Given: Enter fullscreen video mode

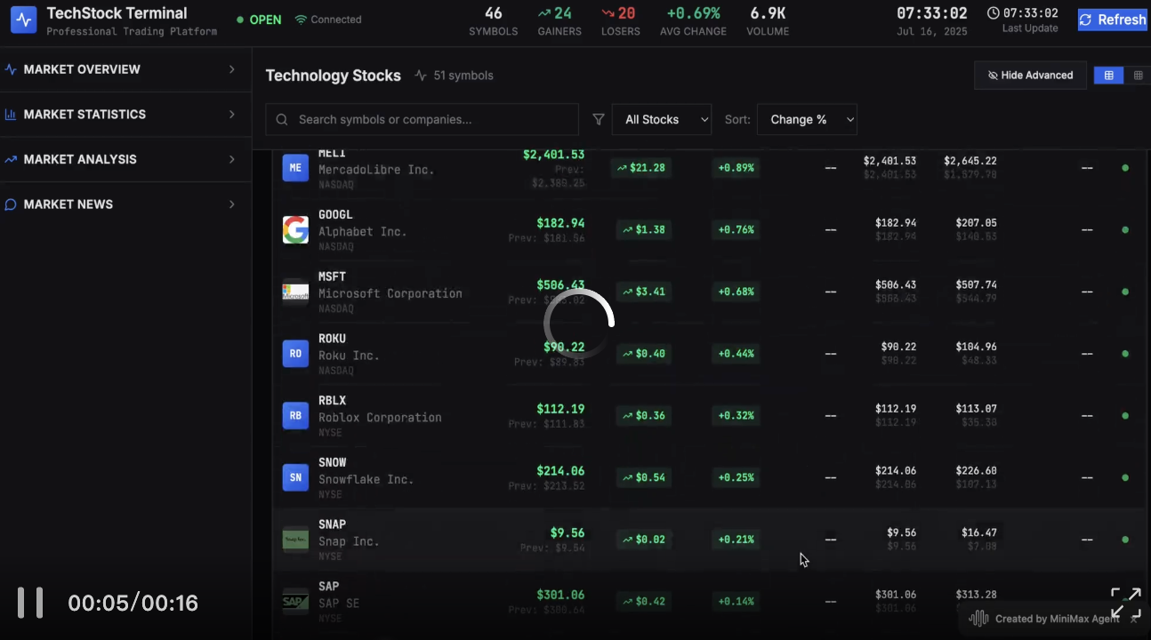Looking at the screenshot, I should tap(1125, 603).
